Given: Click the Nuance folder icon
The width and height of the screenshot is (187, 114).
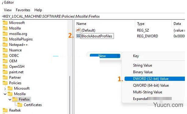Looking at the screenshot, I should tap(5, 50).
